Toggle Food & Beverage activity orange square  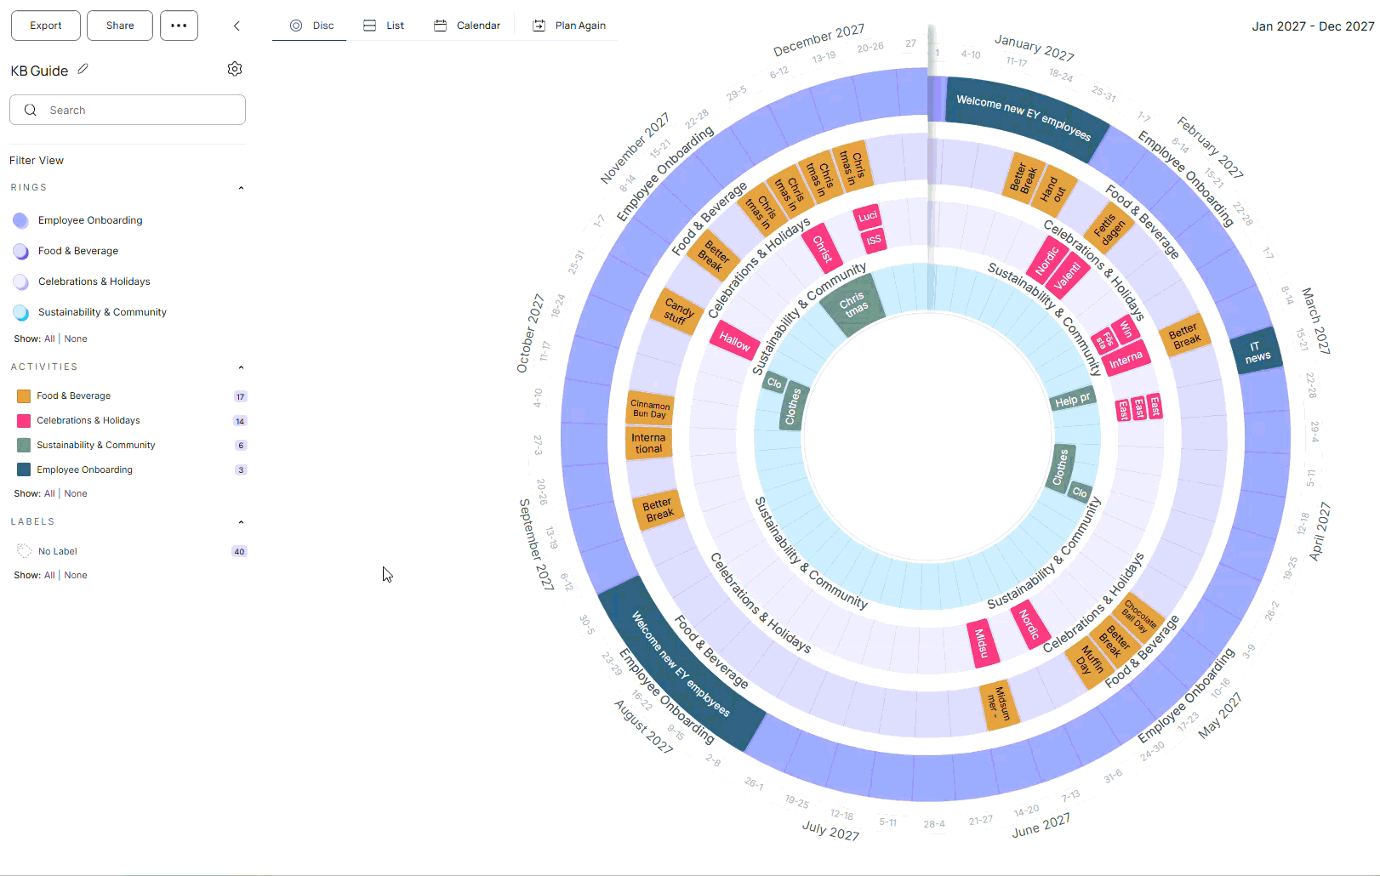click(x=24, y=396)
